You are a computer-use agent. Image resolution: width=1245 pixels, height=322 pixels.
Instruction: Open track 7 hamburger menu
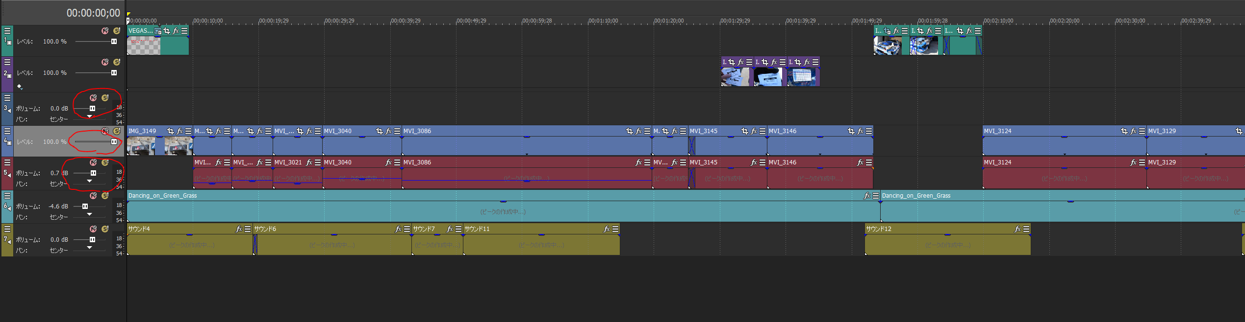[7, 229]
